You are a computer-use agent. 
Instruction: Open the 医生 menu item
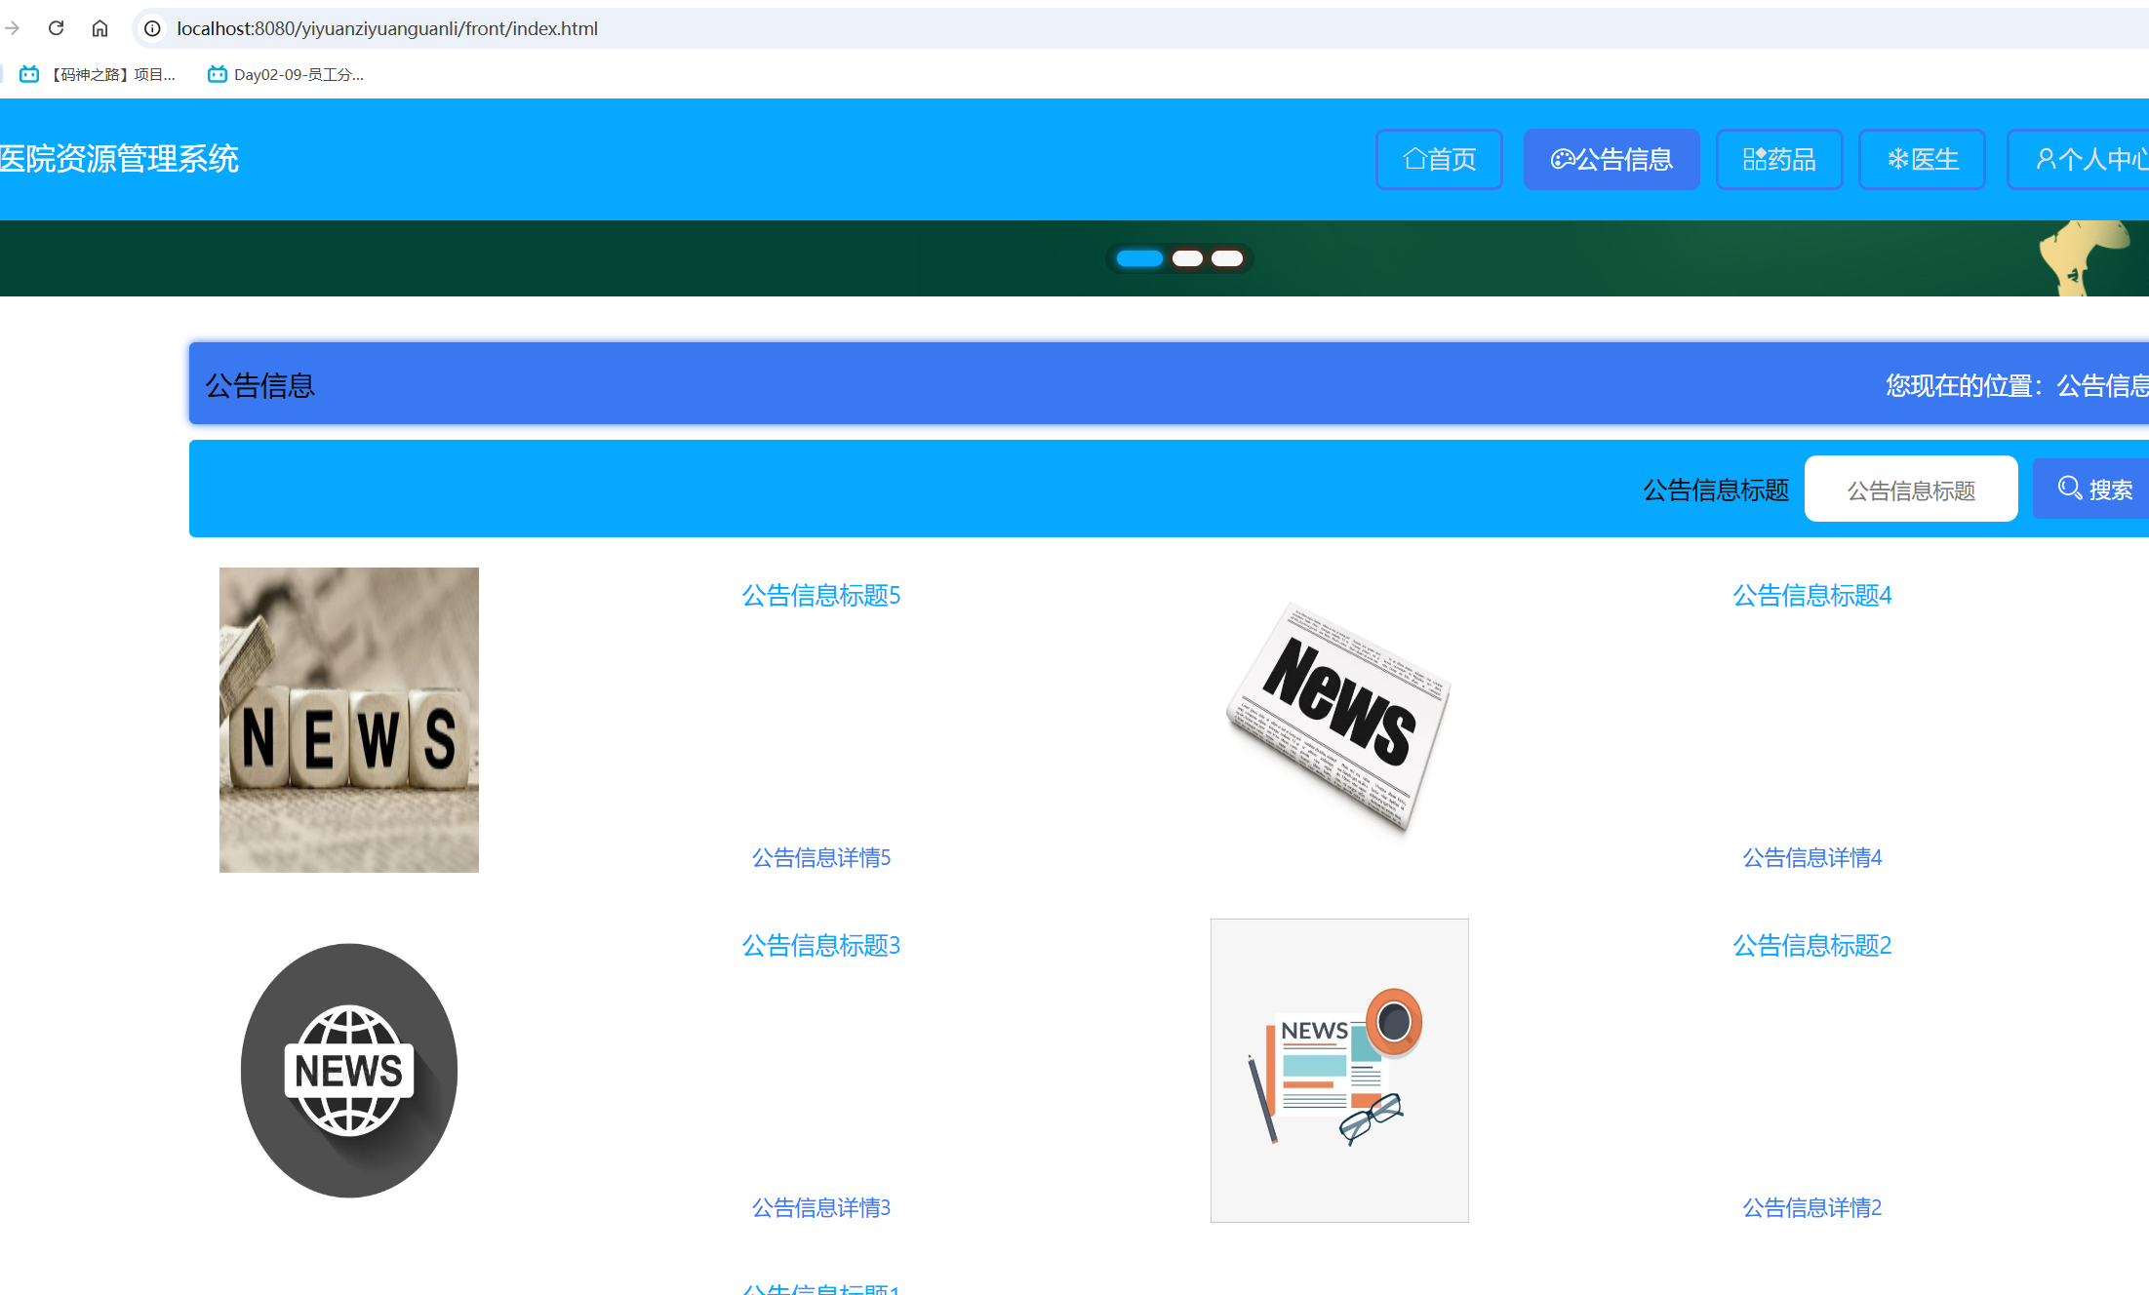coord(1922,159)
